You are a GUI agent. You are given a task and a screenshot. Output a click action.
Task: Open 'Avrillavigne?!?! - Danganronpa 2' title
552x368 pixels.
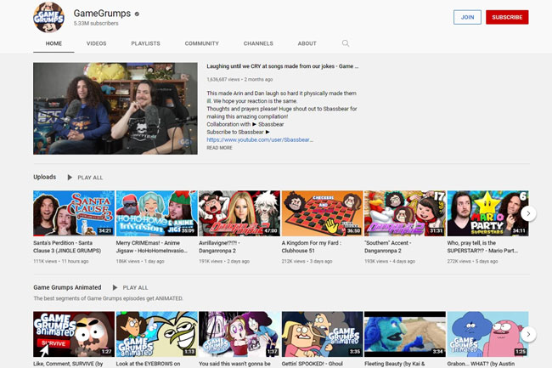click(220, 246)
